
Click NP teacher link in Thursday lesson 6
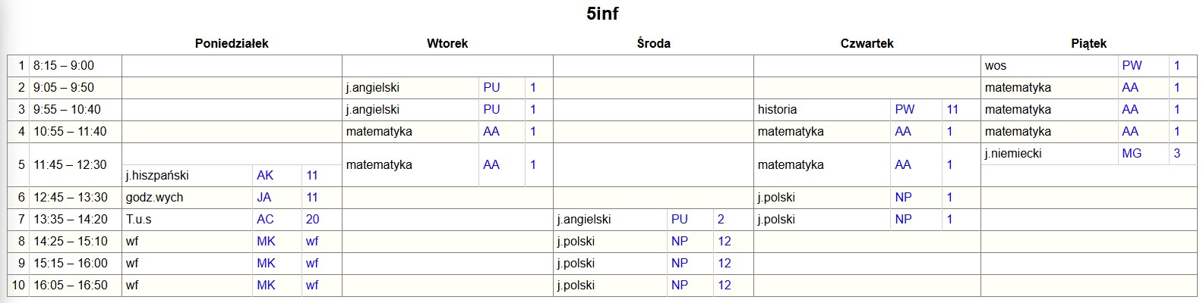tap(903, 198)
